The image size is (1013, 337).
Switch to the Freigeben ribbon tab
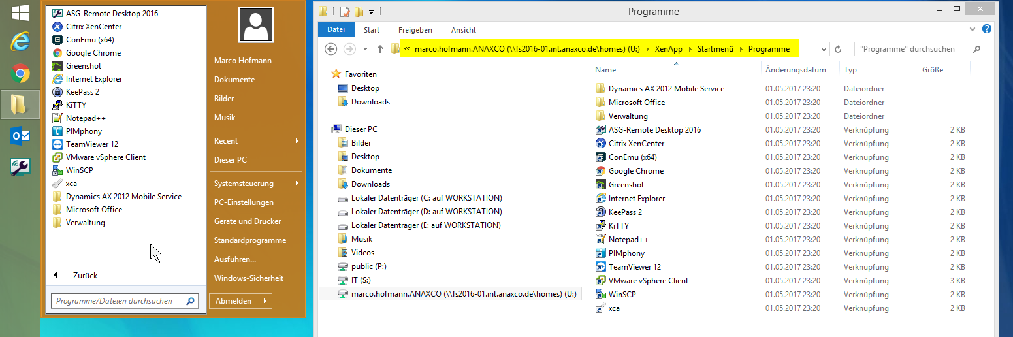coord(415,30)
